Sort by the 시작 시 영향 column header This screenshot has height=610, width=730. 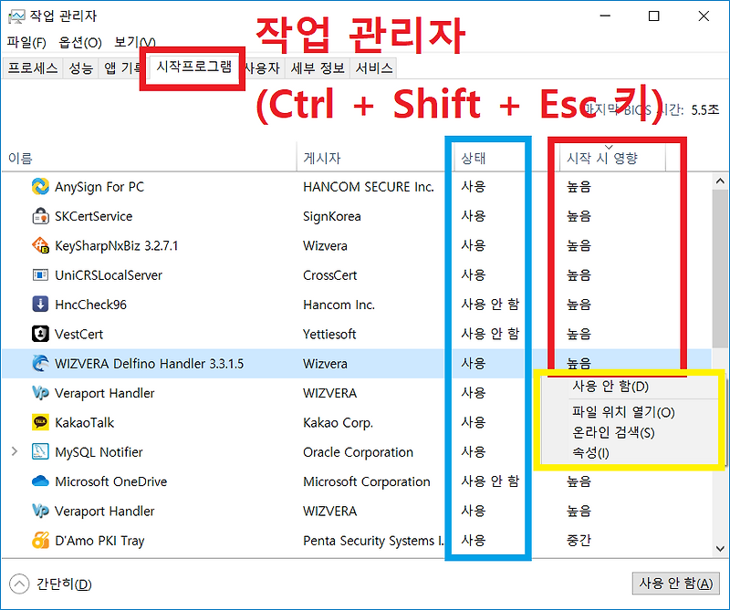point(612,159)
